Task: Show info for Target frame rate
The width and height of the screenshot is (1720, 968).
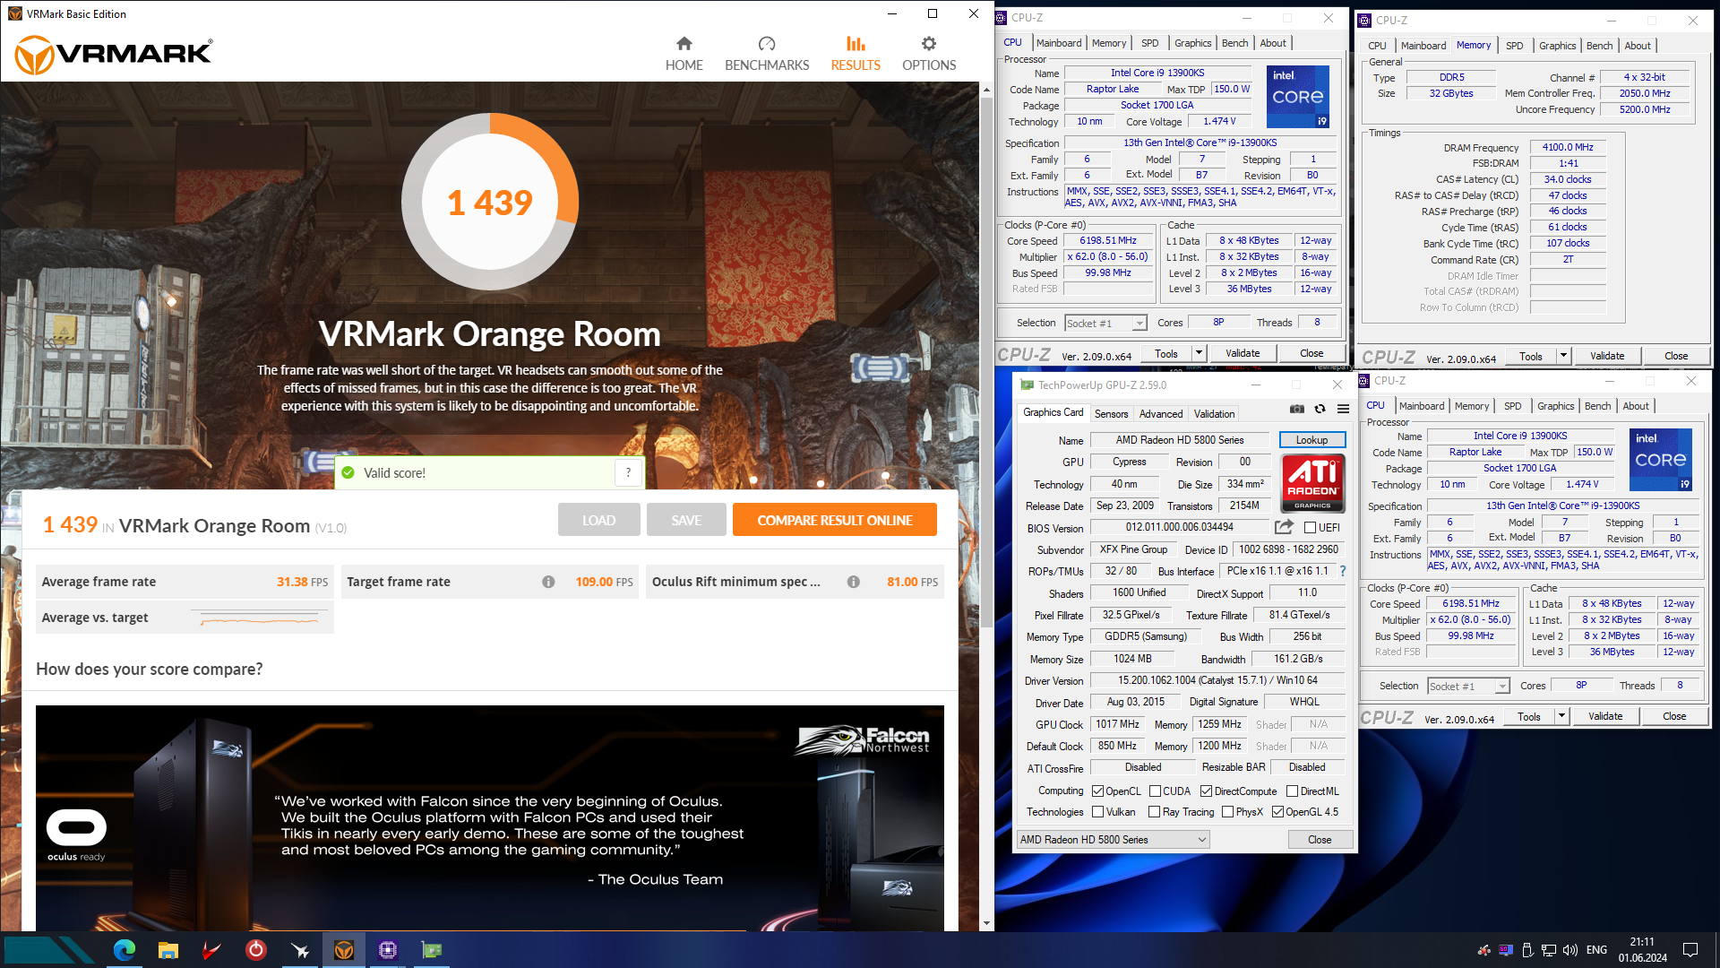Action: 548,582
